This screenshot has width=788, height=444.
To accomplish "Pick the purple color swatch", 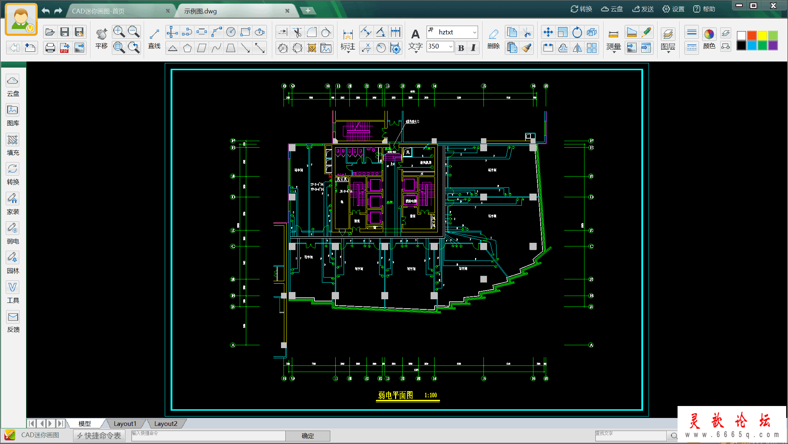I will point(773,45).
